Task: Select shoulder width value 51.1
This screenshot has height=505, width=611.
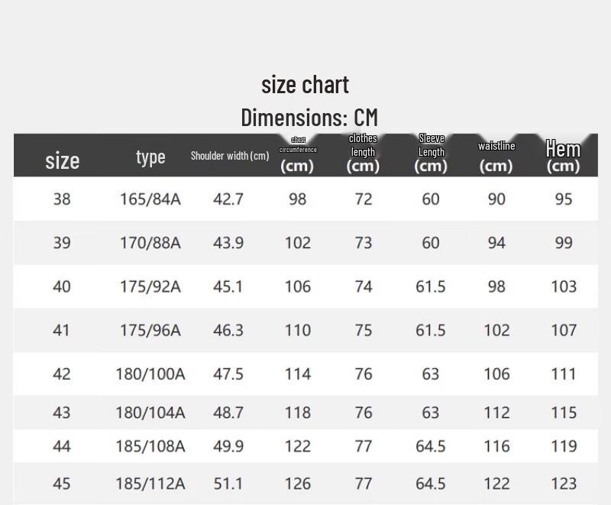Action: pyautogui.click(x=228, y=483)
